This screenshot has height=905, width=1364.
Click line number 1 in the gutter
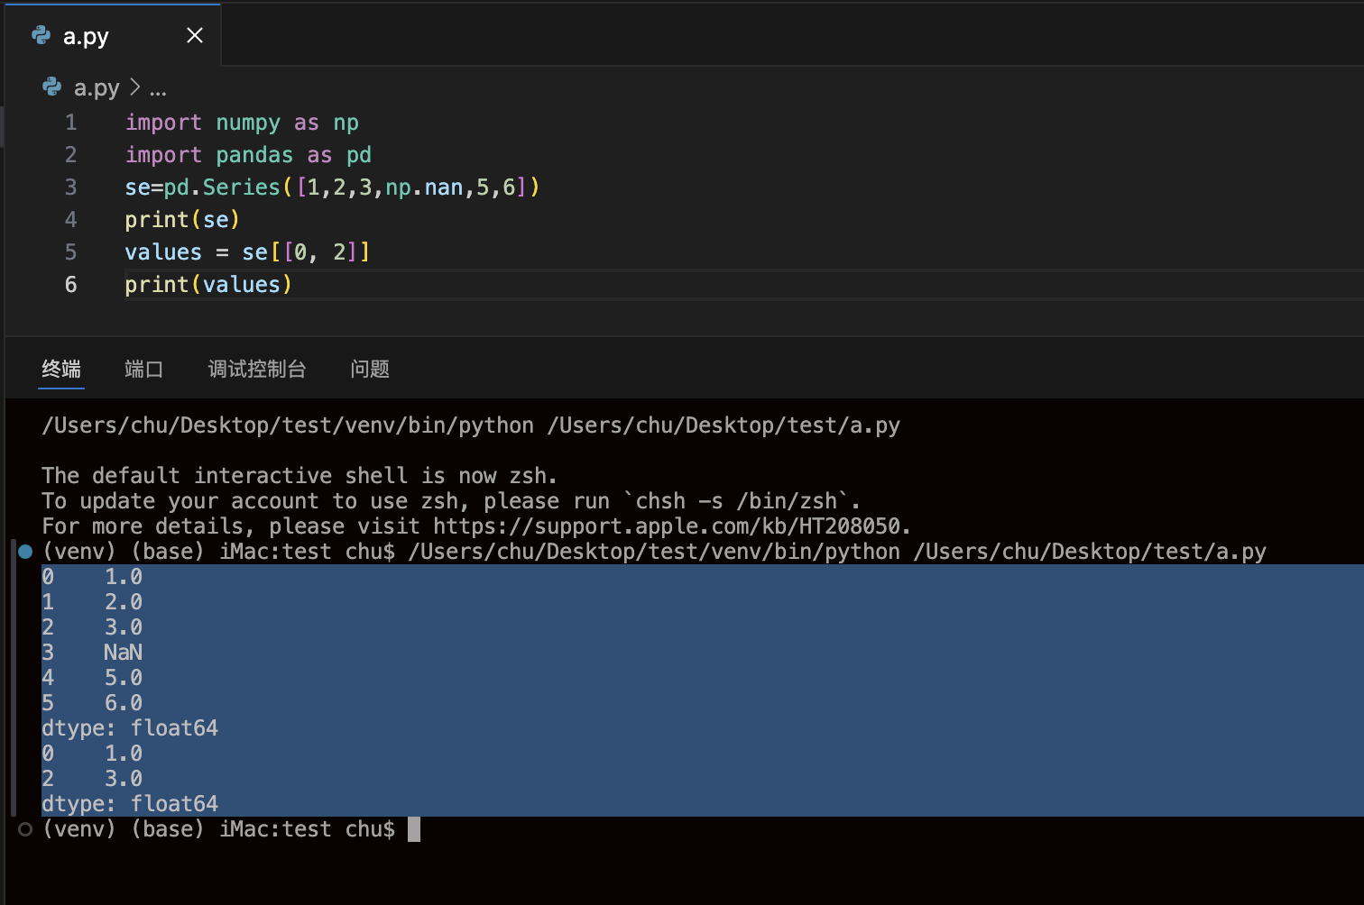pos(70,123)
